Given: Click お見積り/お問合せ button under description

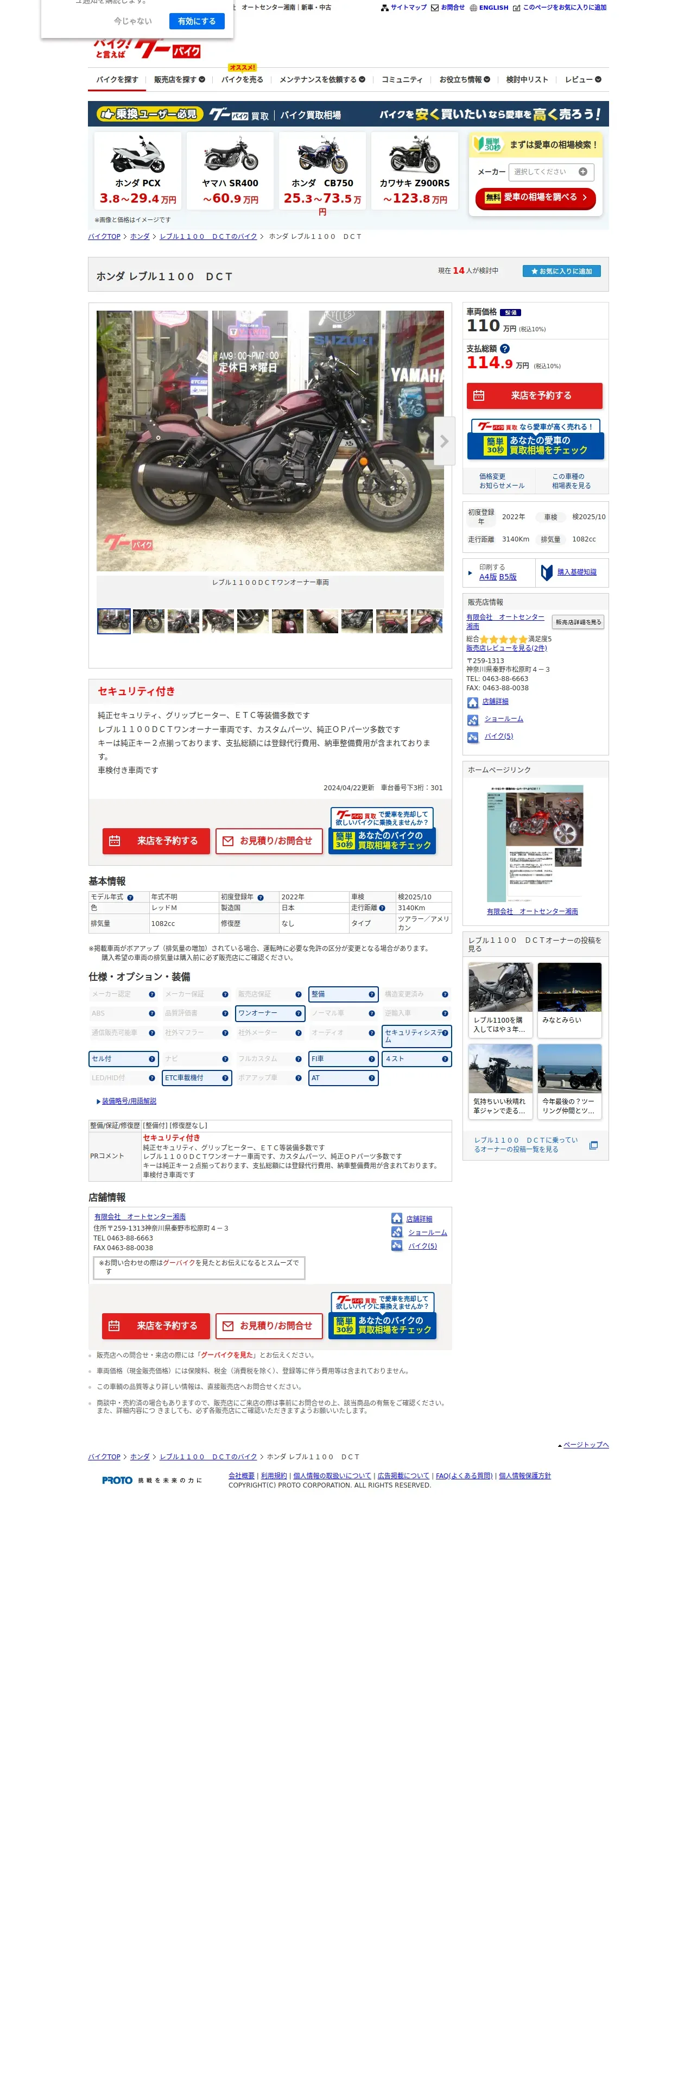Looking at the screenshot, I should 269,841.
